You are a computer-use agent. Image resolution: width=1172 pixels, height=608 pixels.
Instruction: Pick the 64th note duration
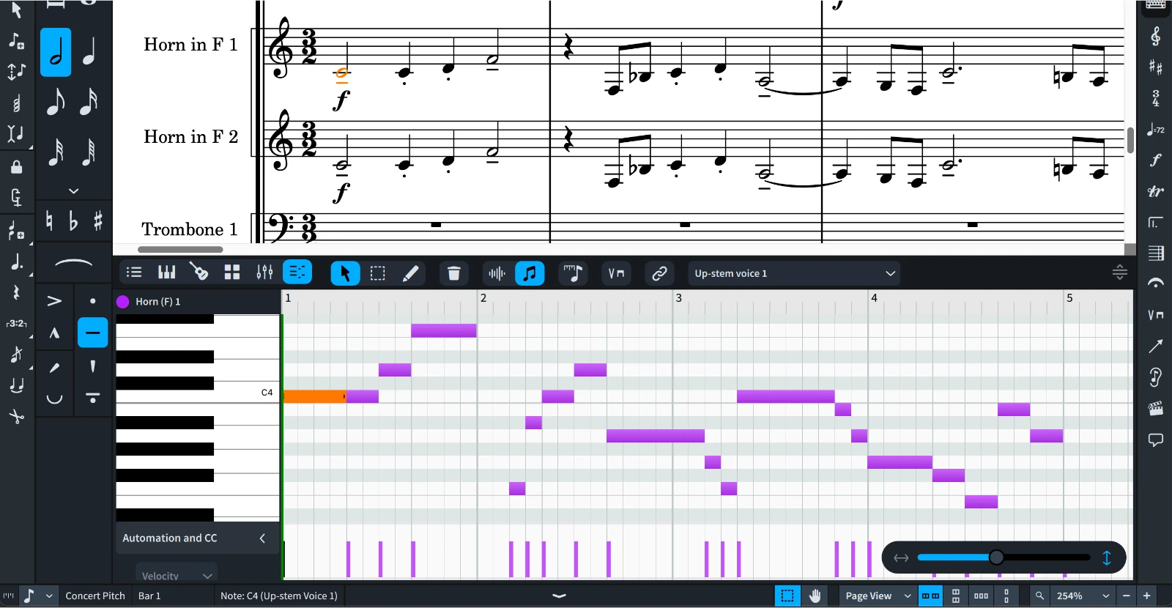coord(89,152)
